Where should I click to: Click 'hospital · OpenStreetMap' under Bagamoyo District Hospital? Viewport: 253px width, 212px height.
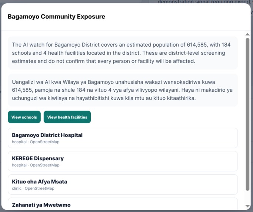tap(36, 142)
